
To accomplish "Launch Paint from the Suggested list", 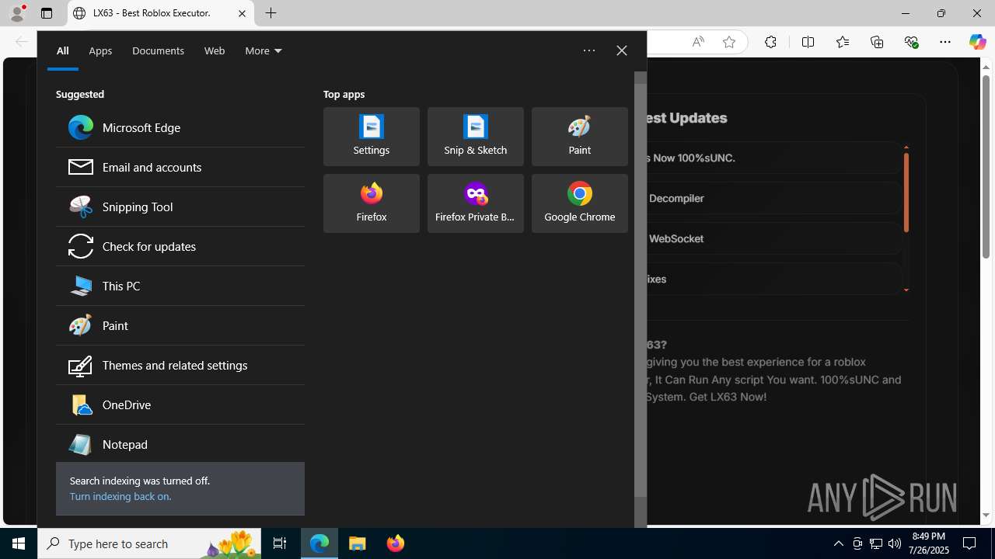I will (180, 325).
